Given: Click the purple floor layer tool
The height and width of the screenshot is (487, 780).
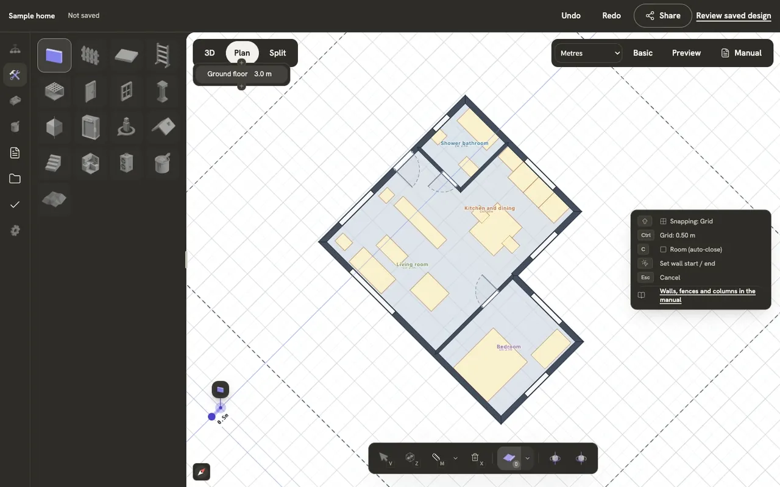Looking at the screenshot, I should (509, 458).
